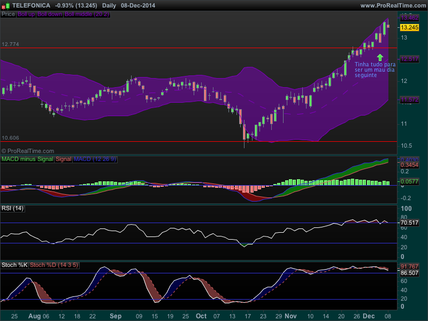
Task: Open the www.ProRealTime.com link
Action: coord(393,5)
